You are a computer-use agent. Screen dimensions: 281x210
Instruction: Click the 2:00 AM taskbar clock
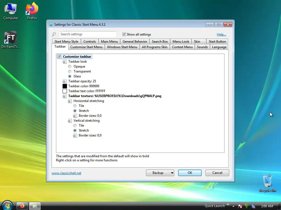(x=267, y=206)
